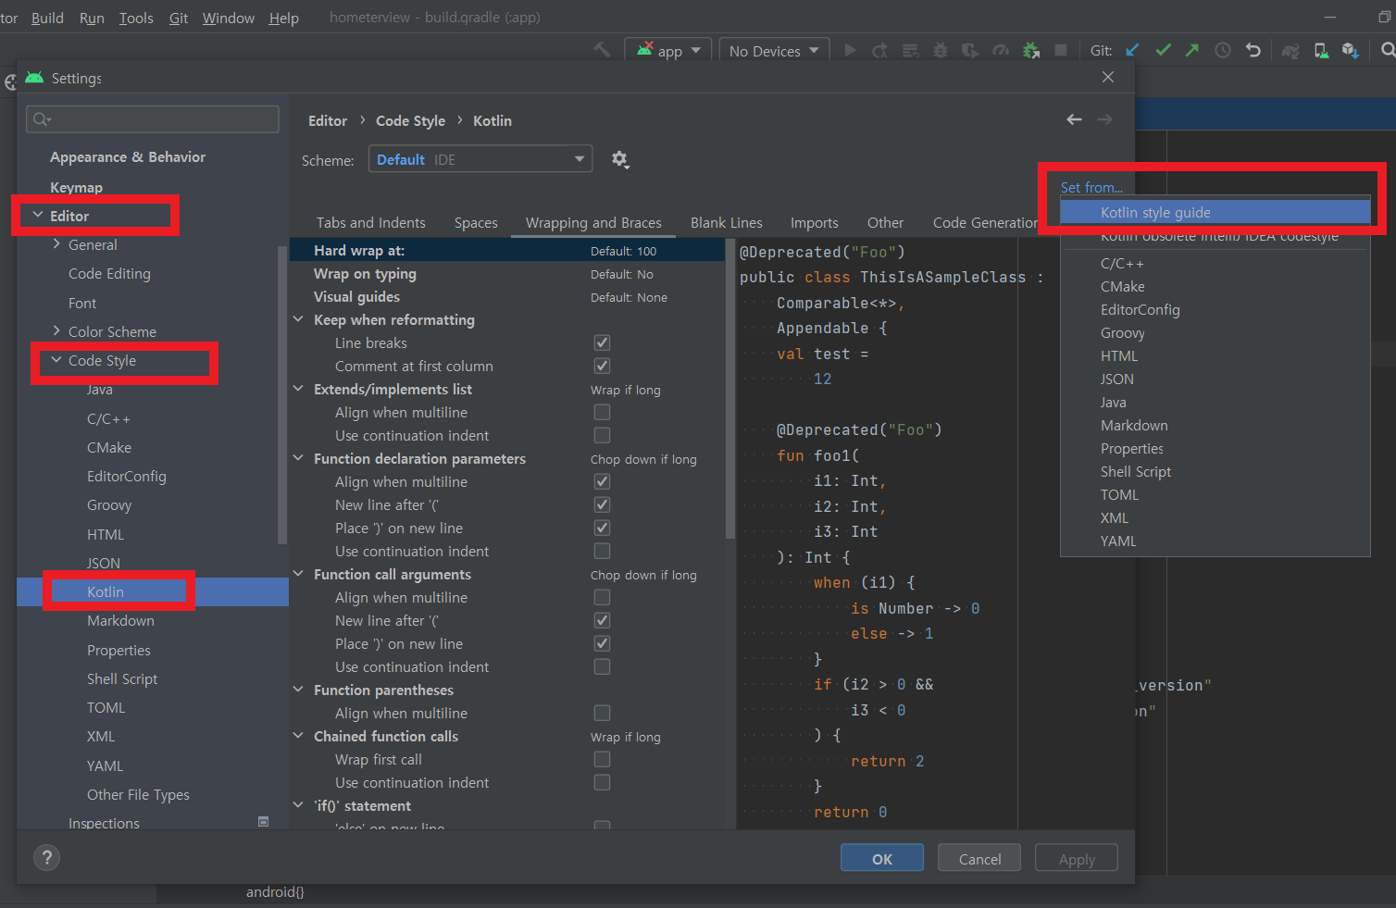Click the scheme actions gear icon
Image resolution: width=1396 pixels, height=908 pixels.
click(620, 159)
